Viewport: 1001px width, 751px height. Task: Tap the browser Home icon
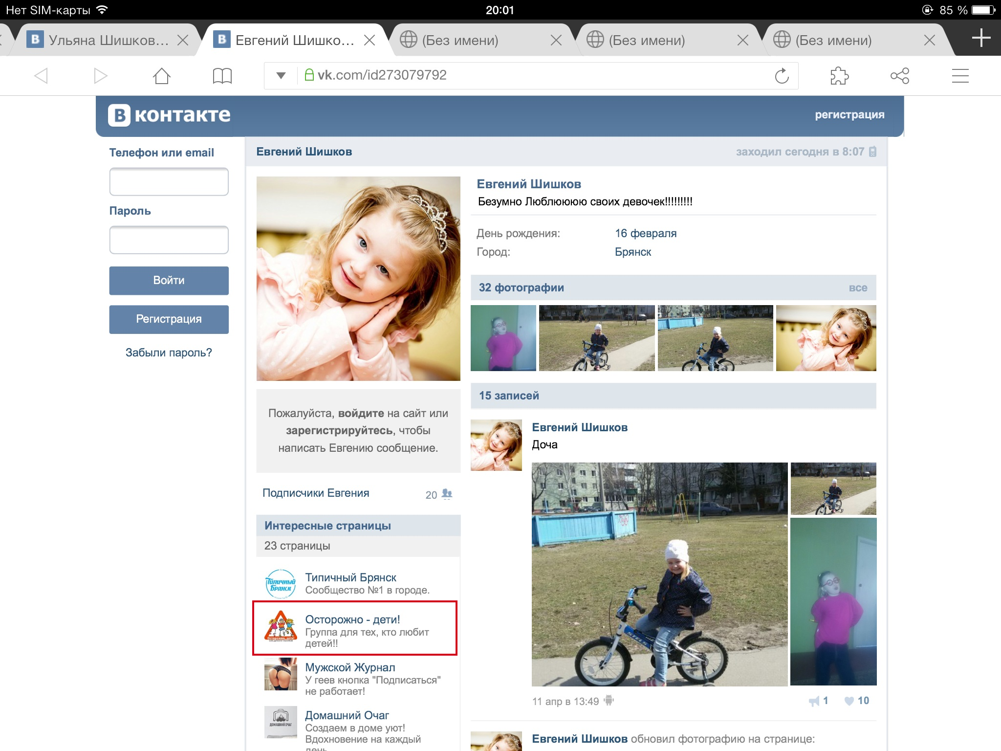161,76
